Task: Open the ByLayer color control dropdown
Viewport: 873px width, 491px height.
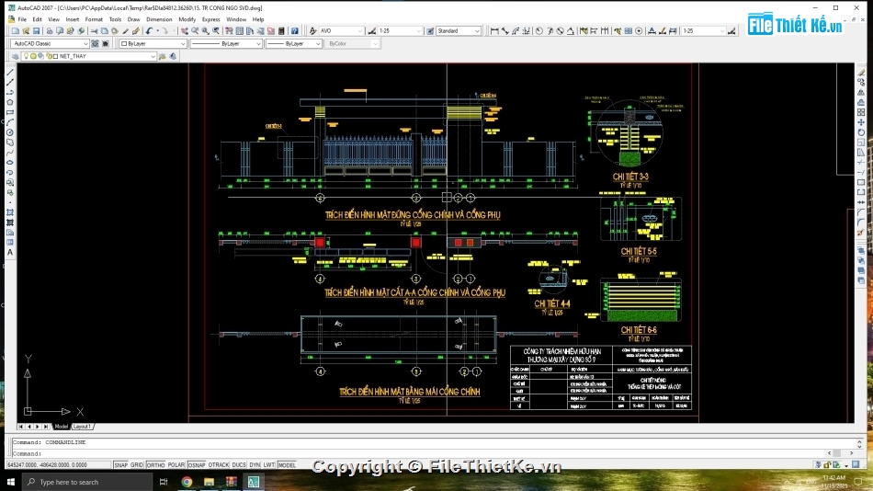Action: pos(183,43)
